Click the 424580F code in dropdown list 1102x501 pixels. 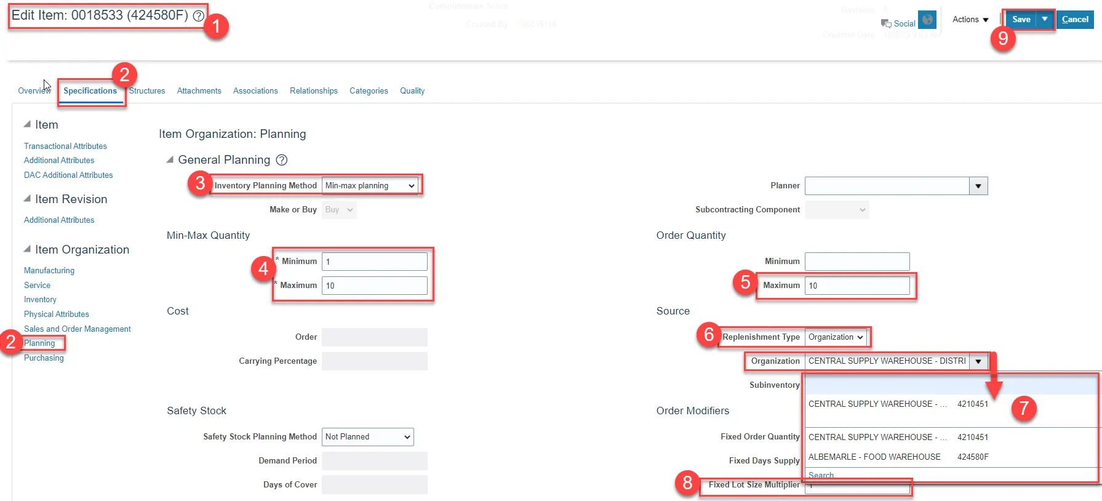(973, 457)
